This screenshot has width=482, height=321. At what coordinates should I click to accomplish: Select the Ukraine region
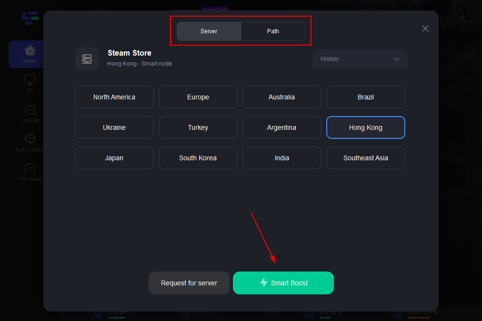[x=114, y=127]
